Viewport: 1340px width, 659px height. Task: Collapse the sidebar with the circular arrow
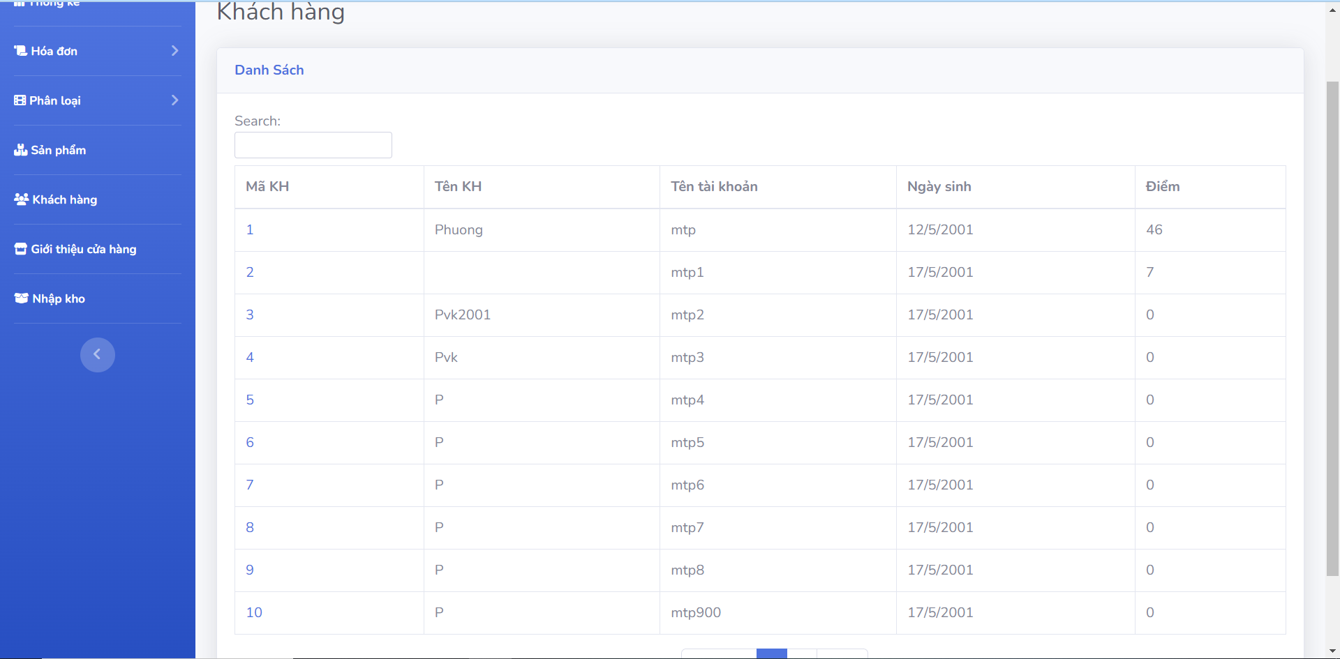[98, 354]
